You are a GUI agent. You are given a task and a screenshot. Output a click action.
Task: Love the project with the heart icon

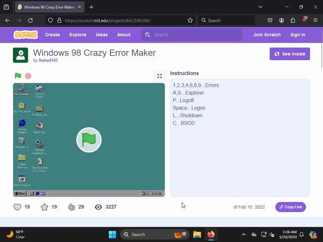(17, 207)
